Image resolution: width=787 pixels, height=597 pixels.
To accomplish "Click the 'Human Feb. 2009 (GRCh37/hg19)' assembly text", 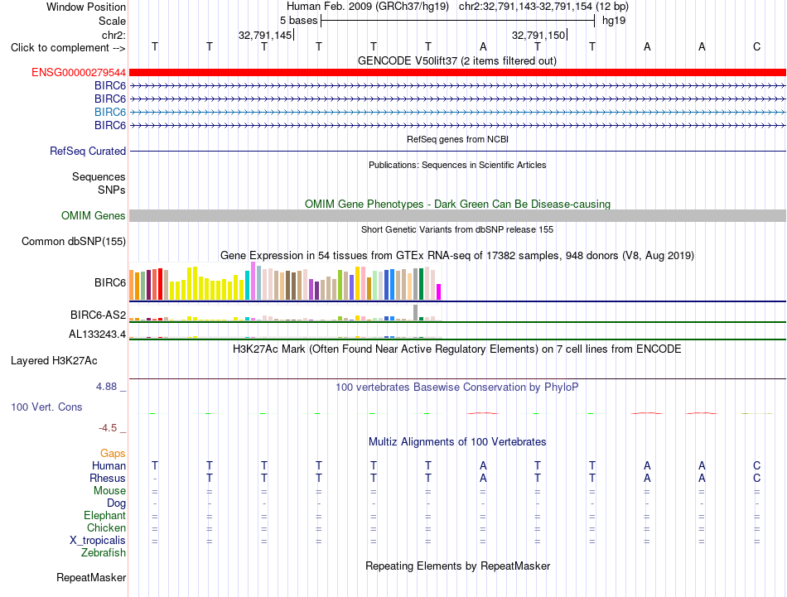I will [x=367, y=7].
